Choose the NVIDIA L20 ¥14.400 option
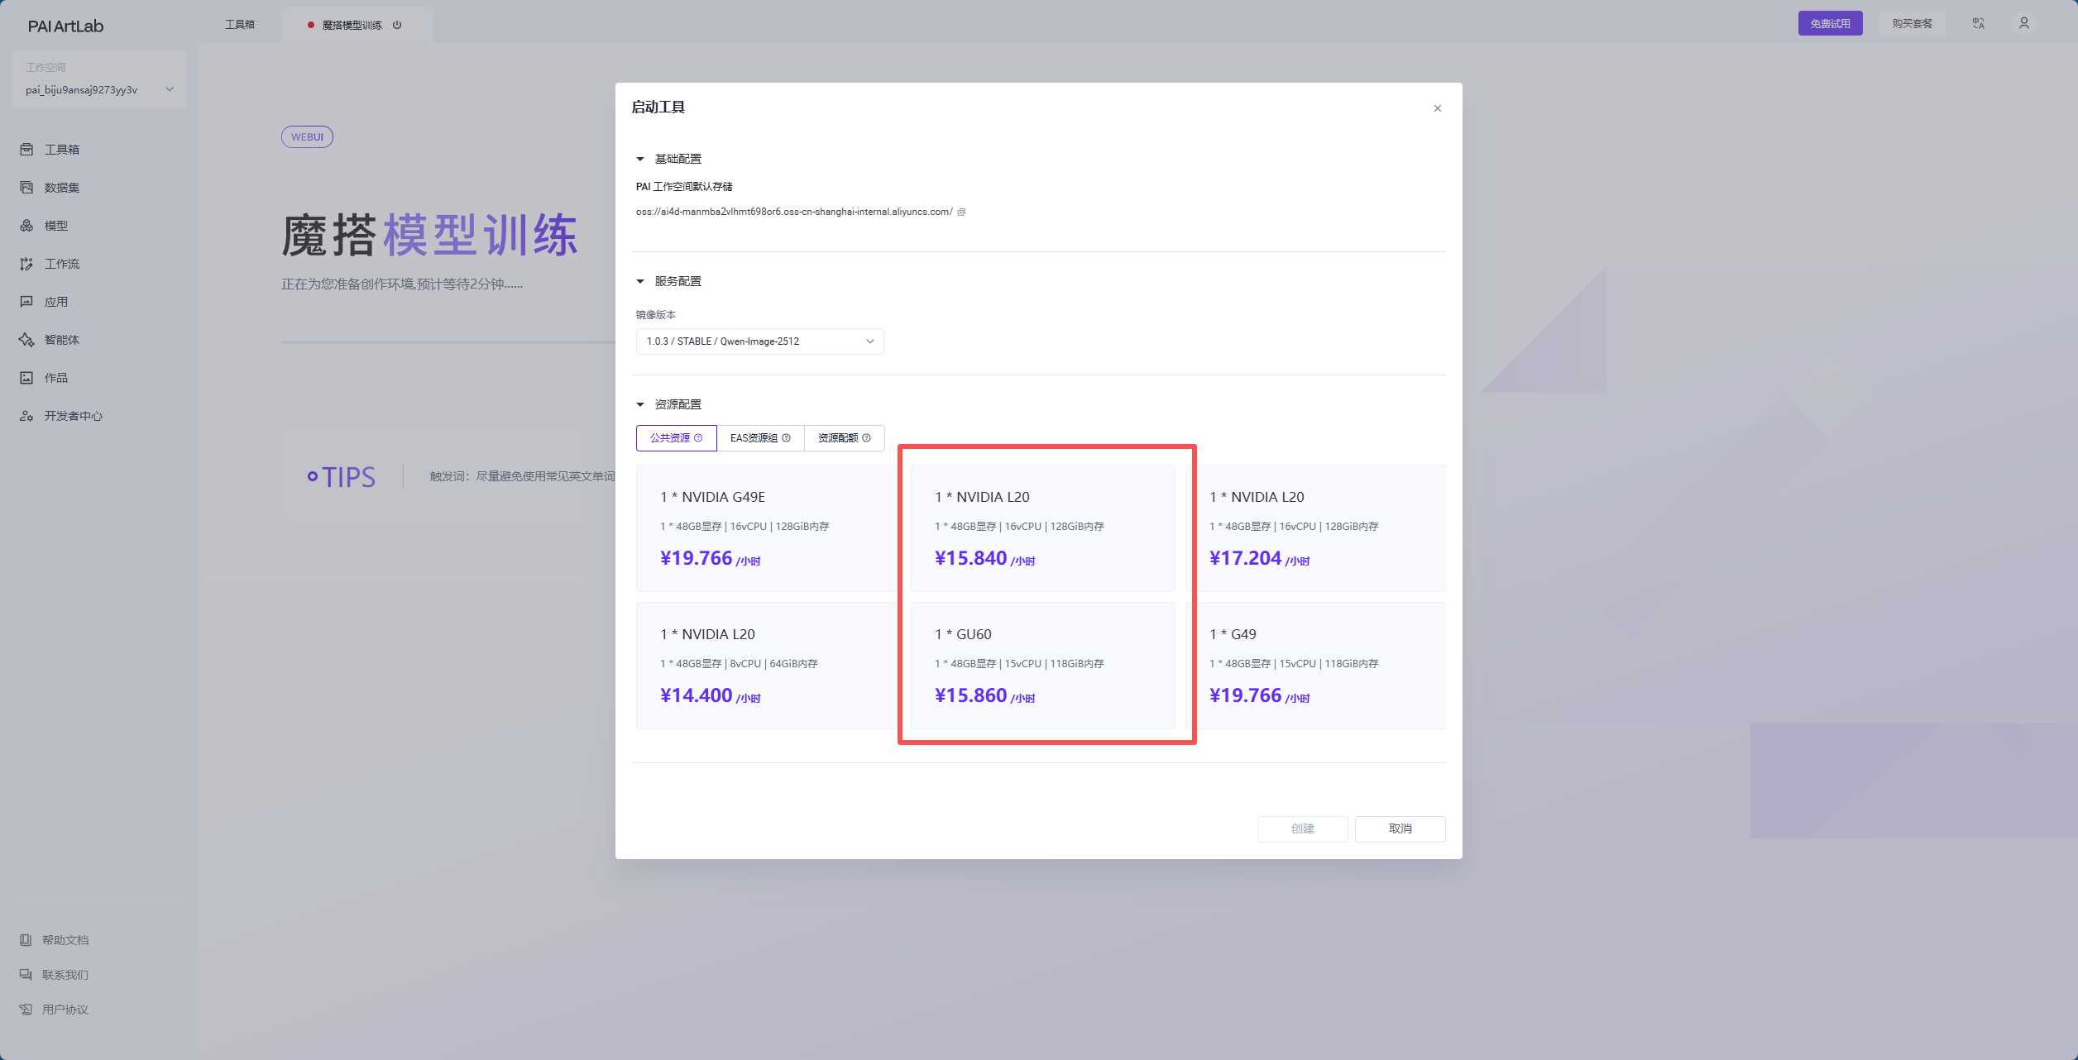The height and width of the screenshot is (1060, 2078). point(765,665)
